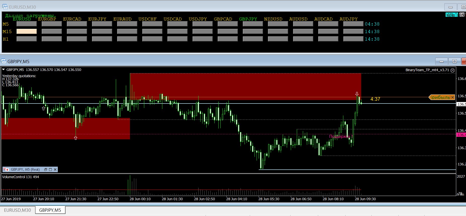Toggle the highlighted EURUSD M15 signal cell
Image resolution: width=466 pixels, height=216 pixels.
tap(27, 31)
